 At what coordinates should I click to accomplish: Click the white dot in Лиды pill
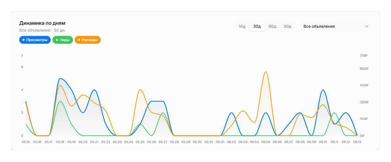tap(57, 40)
